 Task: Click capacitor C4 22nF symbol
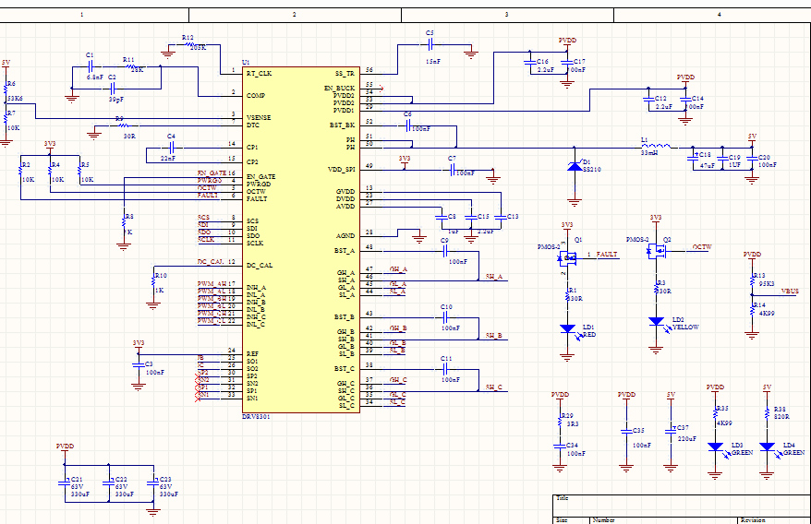click(x=171, y=149)
